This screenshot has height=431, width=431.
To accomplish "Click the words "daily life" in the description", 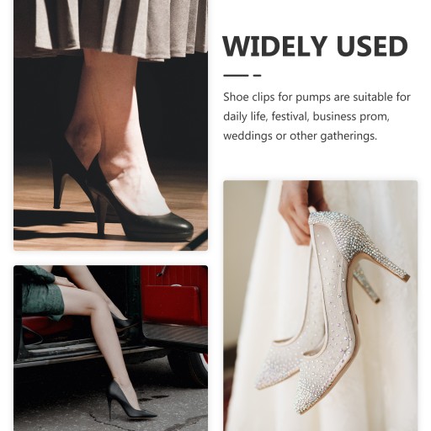I will pyautogui.click(x=244, y=116).
